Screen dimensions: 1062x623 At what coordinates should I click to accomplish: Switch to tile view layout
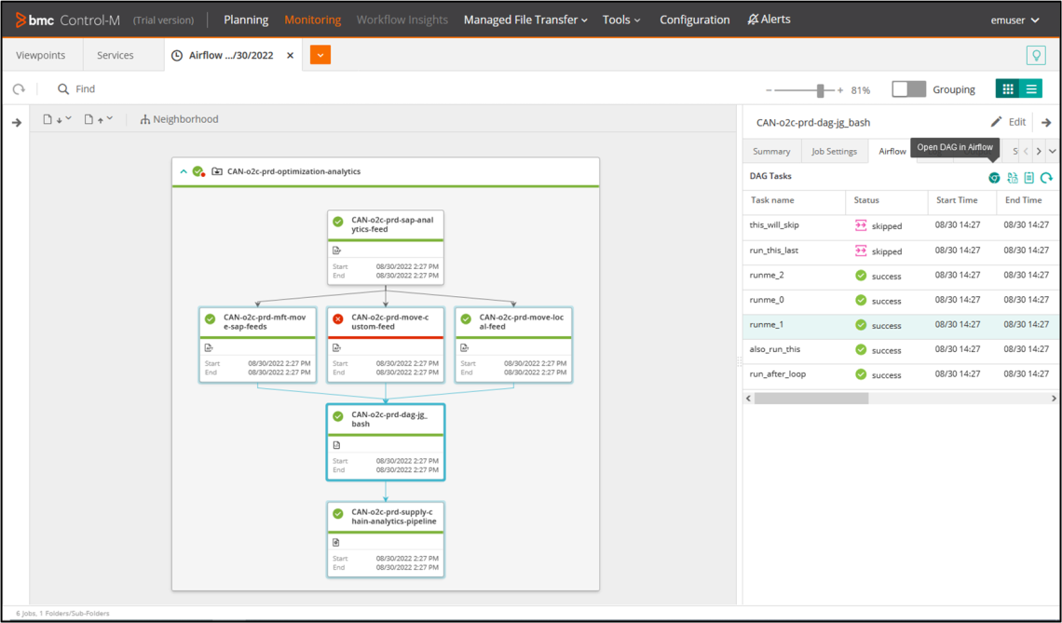[1009, 88]
